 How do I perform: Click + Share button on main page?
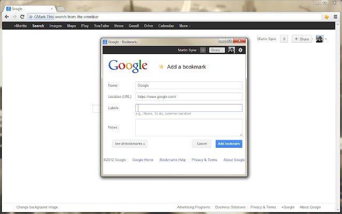[302, 39]
